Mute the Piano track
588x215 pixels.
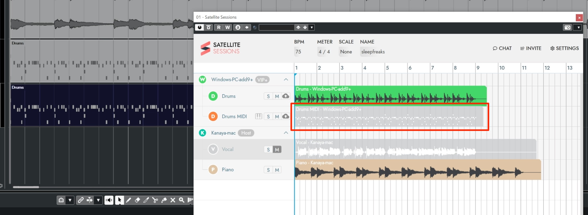[277, 170]
